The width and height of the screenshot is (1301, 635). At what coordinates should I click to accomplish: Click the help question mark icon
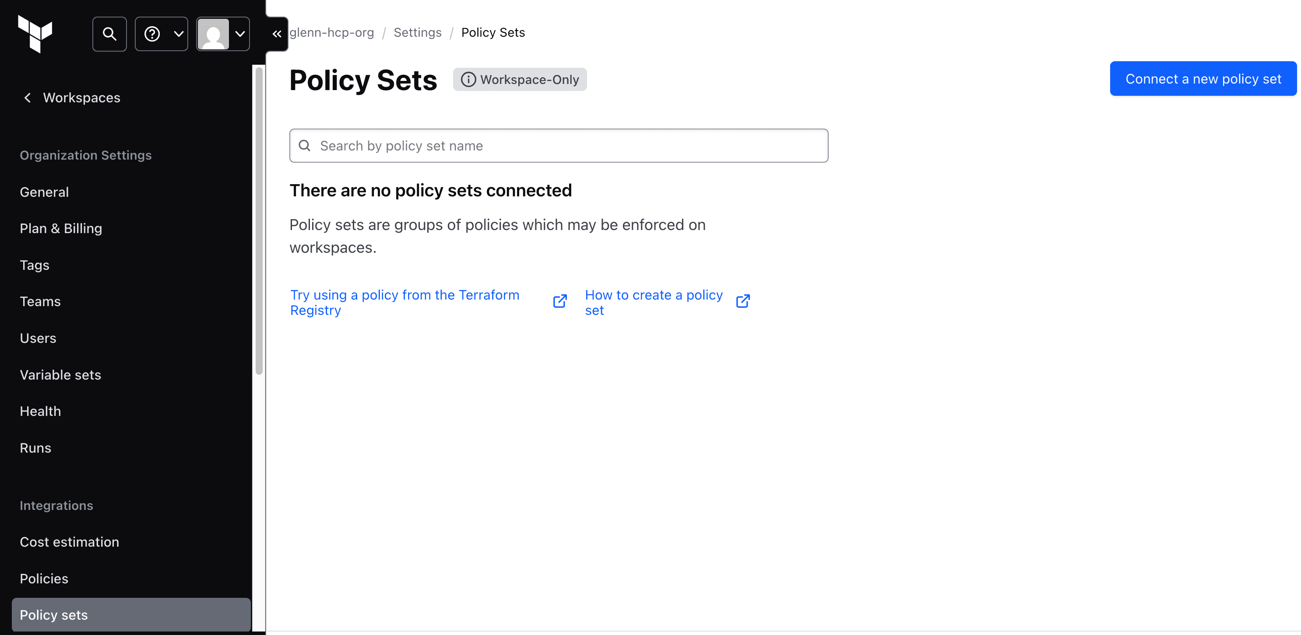152,34
